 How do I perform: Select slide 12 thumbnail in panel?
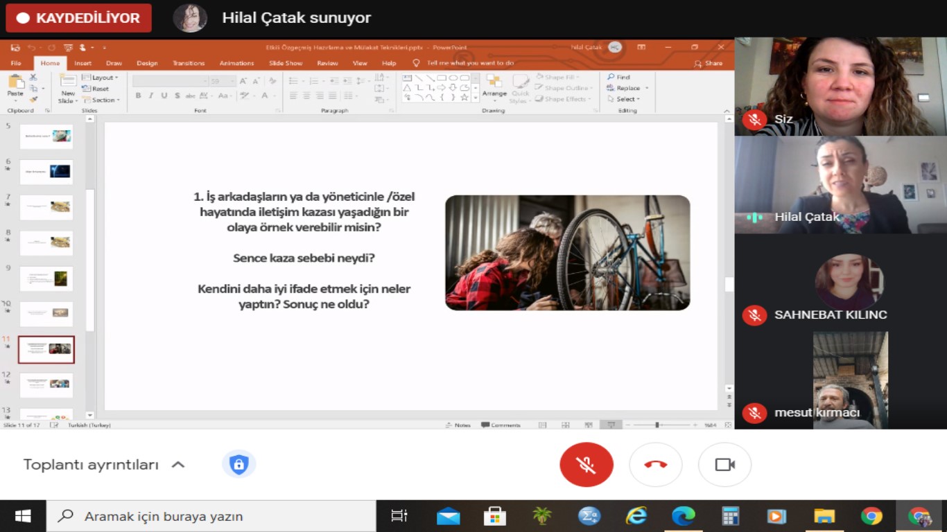[46, 384]
